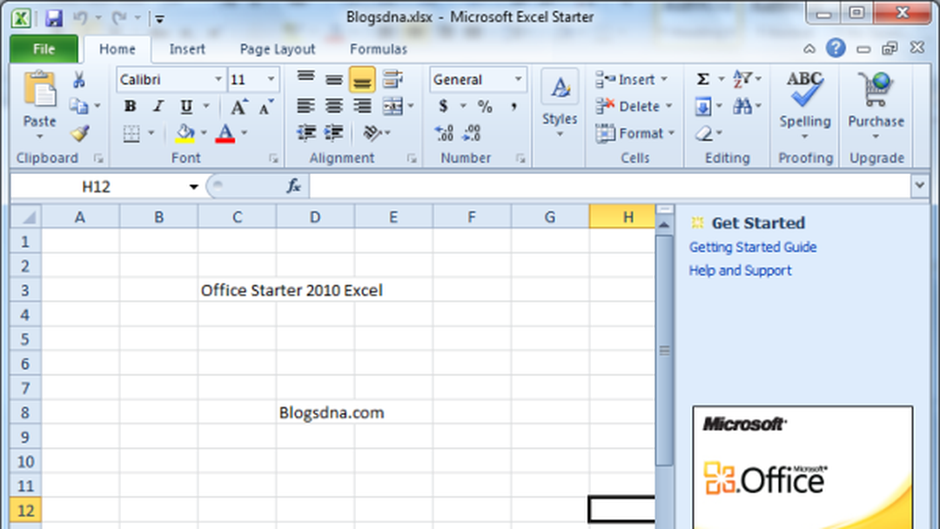Click the Insert Function fx icon
Image resolution: width=940 pixels, height=529 pixels.
293,186
